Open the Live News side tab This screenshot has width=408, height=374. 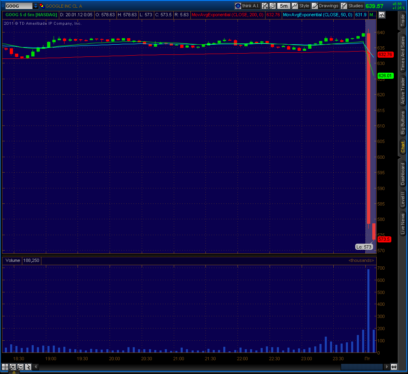[403, 224]
